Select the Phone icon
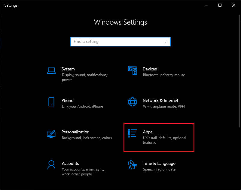Screen dimensions: 241x190 pos(51,102)
